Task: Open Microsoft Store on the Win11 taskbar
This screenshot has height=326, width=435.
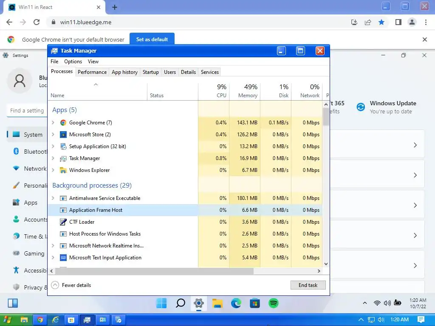Action: 255,303
